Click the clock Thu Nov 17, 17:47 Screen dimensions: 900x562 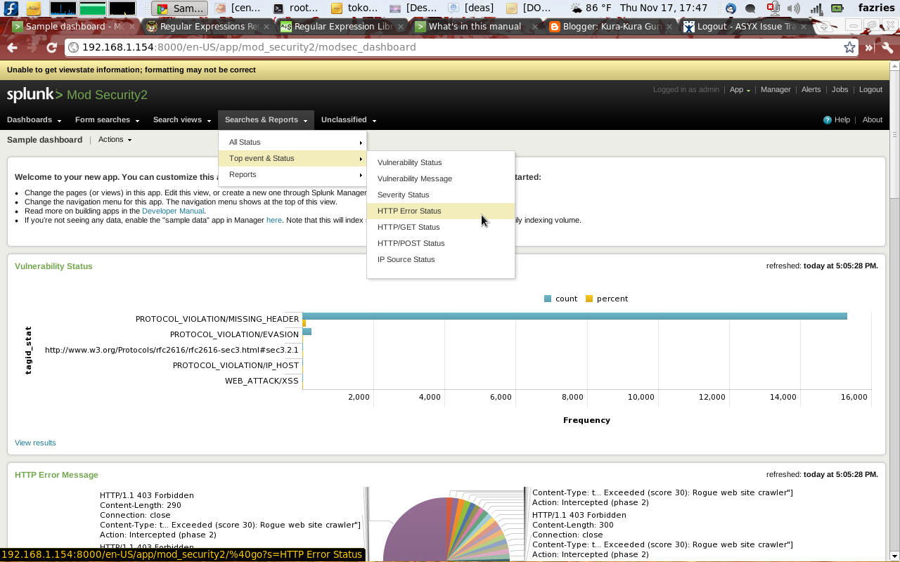click(664, 8)
